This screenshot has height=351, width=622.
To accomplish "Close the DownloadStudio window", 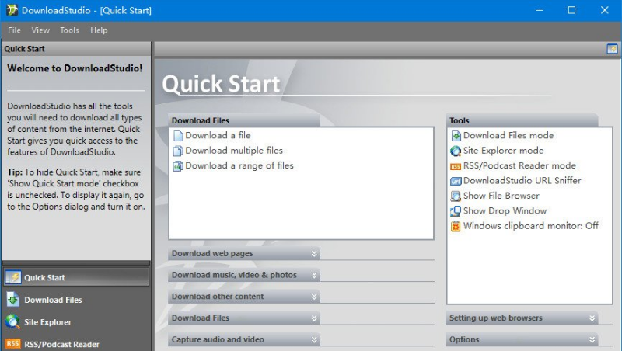I will click(x=605, y=10).
